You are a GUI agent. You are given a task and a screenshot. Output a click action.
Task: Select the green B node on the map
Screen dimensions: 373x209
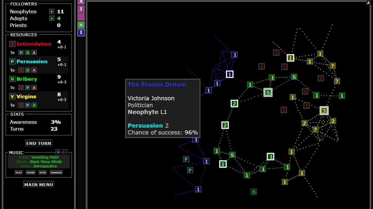(x=254, y=192)
